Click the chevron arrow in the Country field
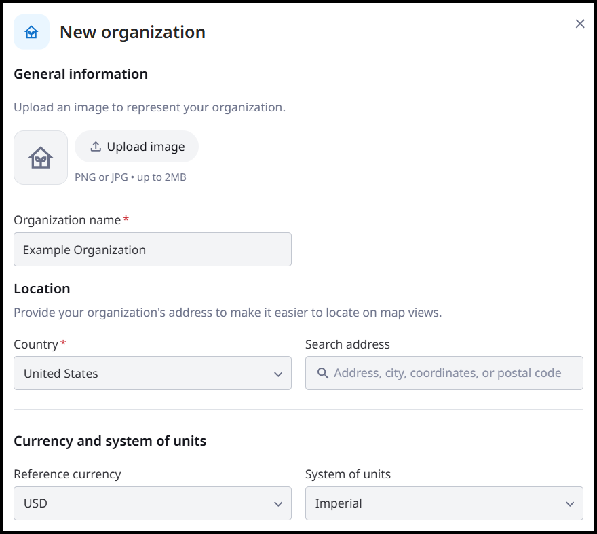Viewport: 597px width, 534px height. [x=278, y=374]
